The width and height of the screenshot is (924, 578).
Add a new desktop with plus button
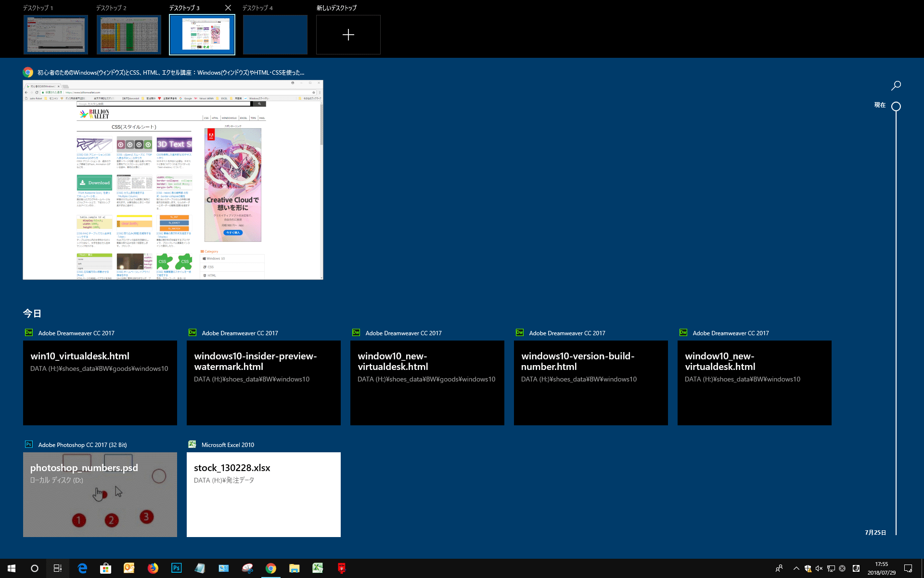click(x=348, y=35)
